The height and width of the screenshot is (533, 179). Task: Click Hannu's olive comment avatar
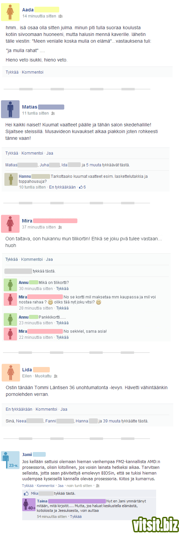point(11,179)
